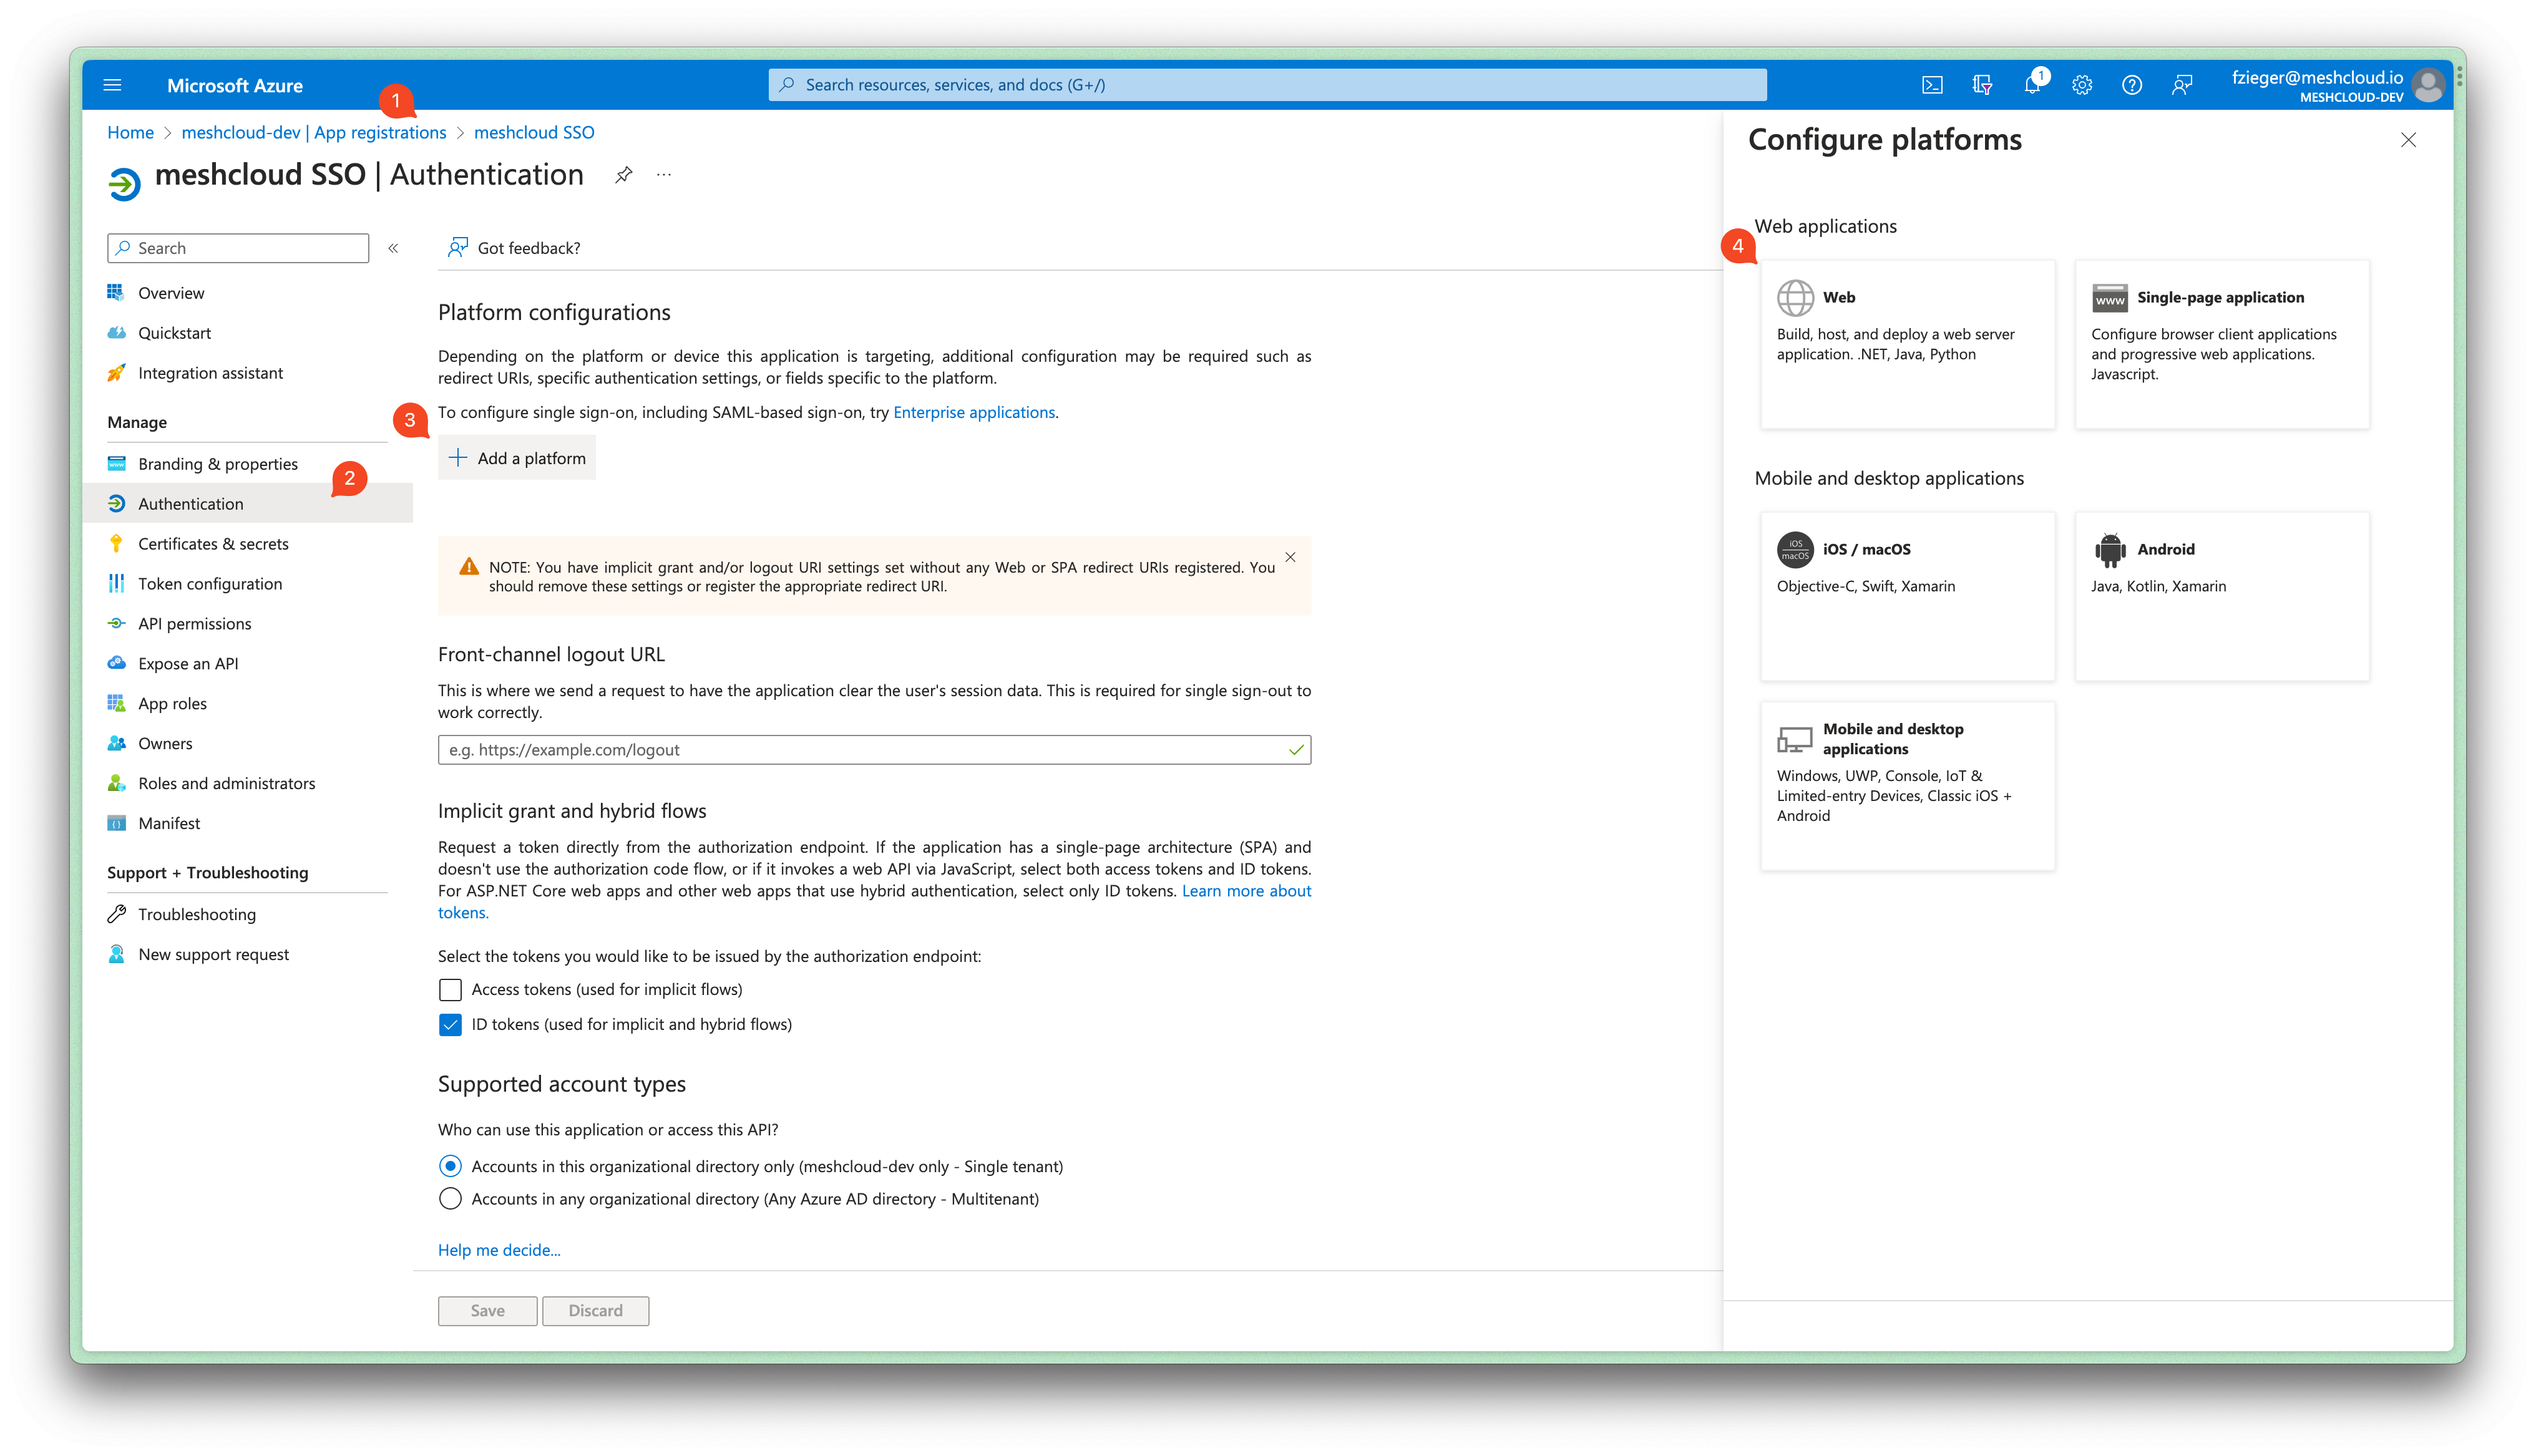Select API permissions
2536x1456 pixels.
tap(195, 623)
